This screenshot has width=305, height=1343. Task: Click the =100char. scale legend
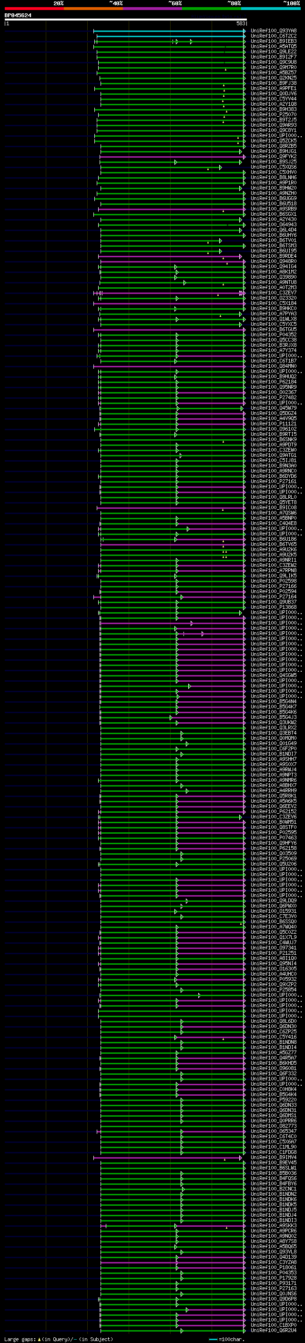[x=227, y=1339]
